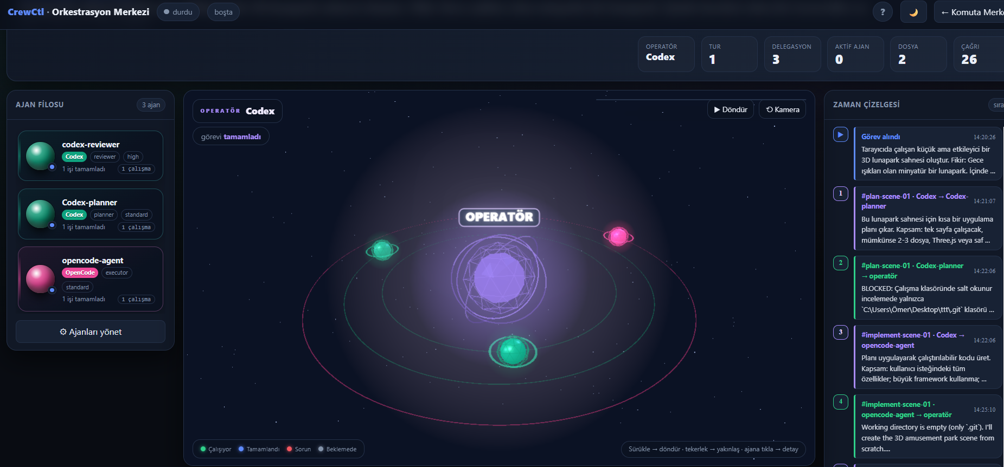Screen dimensions: 1004x467
Task: Click the OPERATÖR label in 3D scene
Action: 499,217
